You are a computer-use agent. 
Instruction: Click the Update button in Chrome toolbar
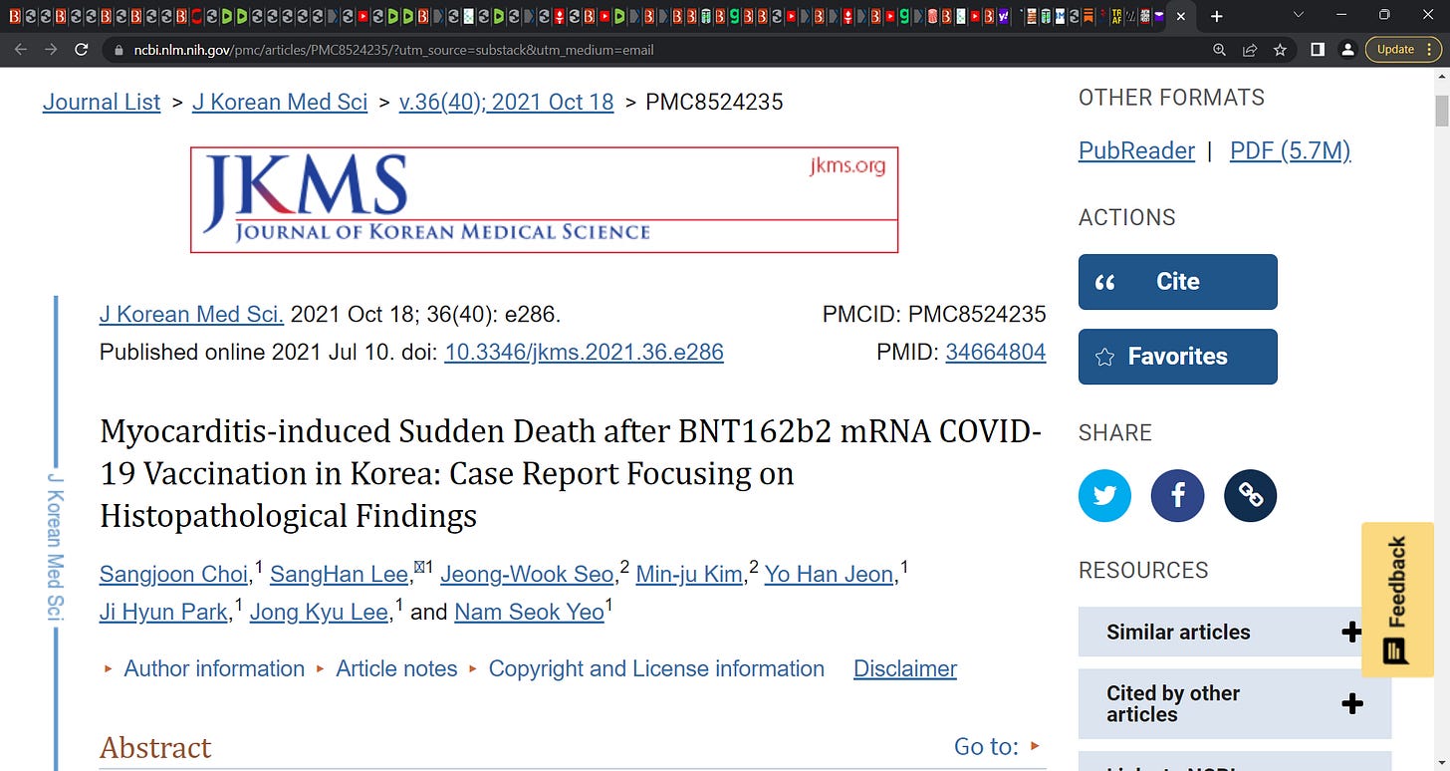point(1396,49)
